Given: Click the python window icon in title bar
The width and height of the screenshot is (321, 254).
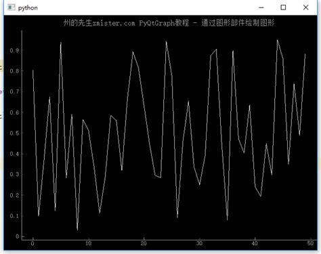Looking at the screenshot, I should pyautogui.click(x=12, y=7).
